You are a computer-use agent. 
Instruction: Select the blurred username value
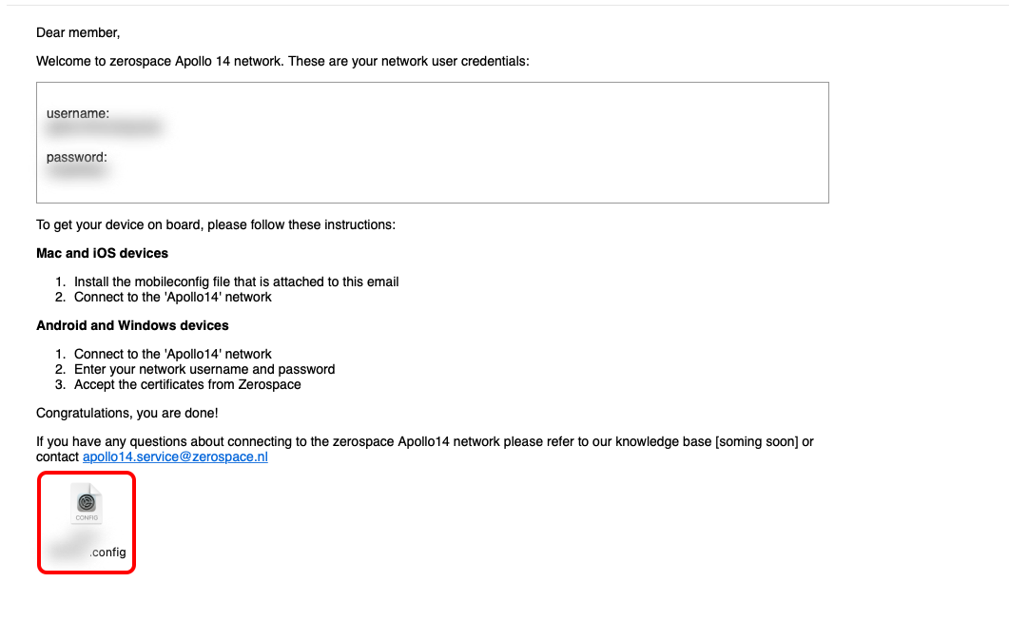click(x=104, y=128)
